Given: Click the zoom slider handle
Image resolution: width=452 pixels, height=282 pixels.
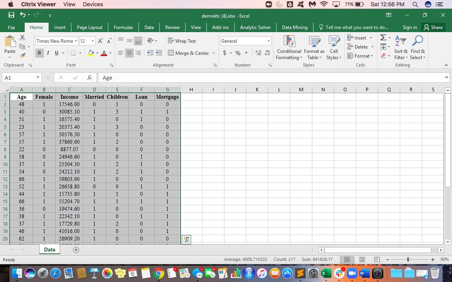Looking at the screenshot, I should click(408, 260).
